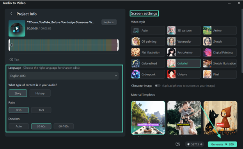Click the audio waveform playhead handle

(x=12, y=45)
